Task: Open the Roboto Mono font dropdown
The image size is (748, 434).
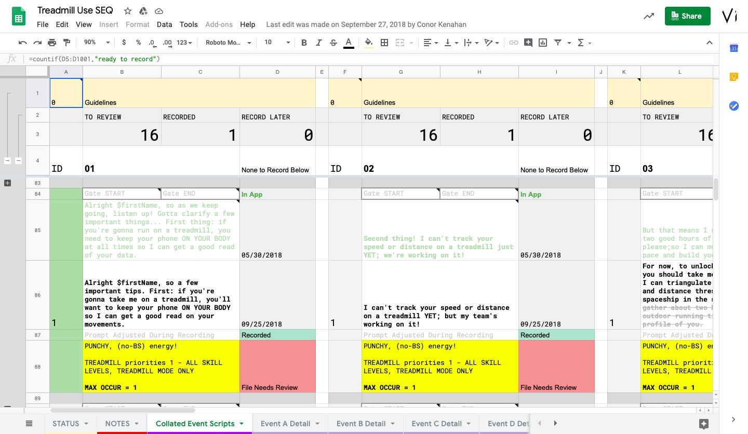Action: pyautogui.click(x=229, y=43)
